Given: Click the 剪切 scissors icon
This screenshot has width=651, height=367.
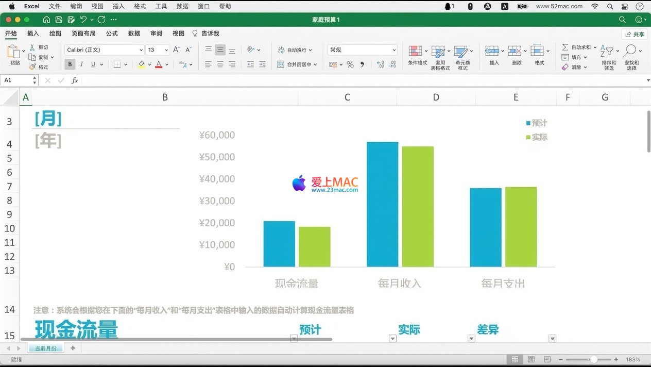Looking at the screenshot, I should (32, 47).
